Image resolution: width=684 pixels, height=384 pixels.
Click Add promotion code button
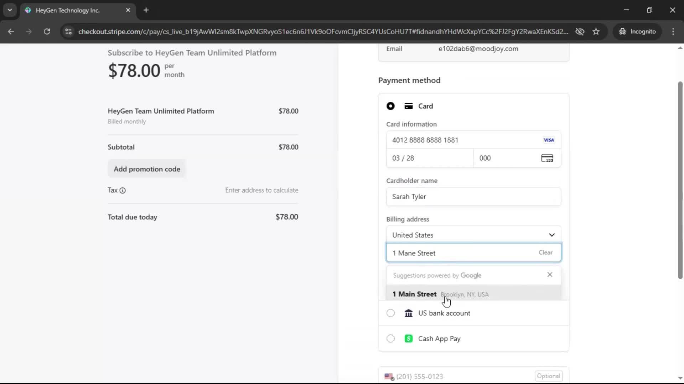(x=147, y=169)
